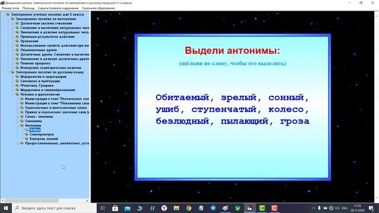Open Microsoft Store from the taskbar
379x213 pixels.
(x=115, y=208)
